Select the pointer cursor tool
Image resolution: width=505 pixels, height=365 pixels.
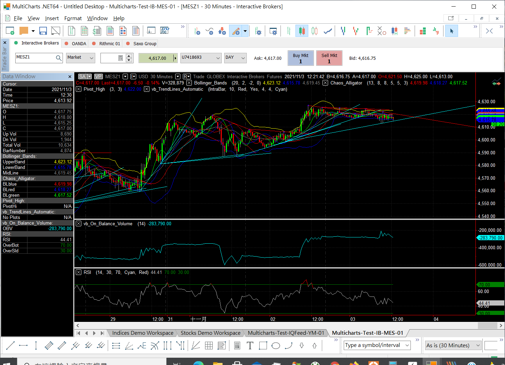point(451,31)
